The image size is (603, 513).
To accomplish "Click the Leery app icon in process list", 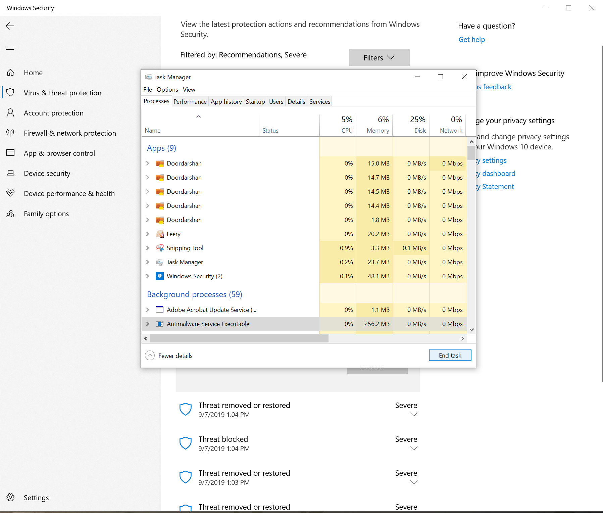I will pyautogui.click(x=160, y=234).
